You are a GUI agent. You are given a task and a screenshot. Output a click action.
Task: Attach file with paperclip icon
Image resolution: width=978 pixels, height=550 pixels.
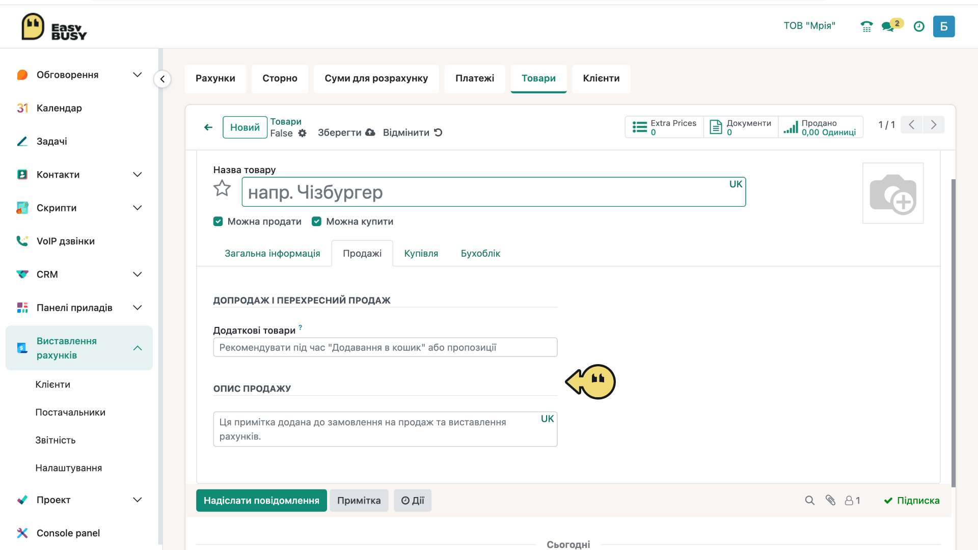pyautogui.click(x=831, y=501)
